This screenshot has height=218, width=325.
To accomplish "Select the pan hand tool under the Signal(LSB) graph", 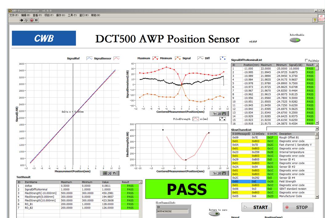I will [x=114, y=173].
